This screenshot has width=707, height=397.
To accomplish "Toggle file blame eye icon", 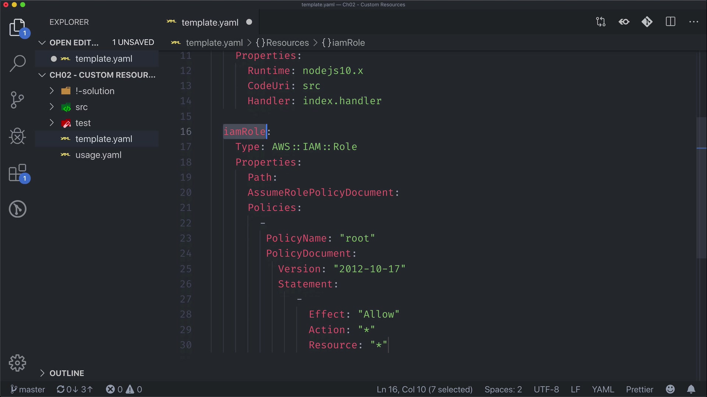I will pyautogui.click(x=624, y=22).
